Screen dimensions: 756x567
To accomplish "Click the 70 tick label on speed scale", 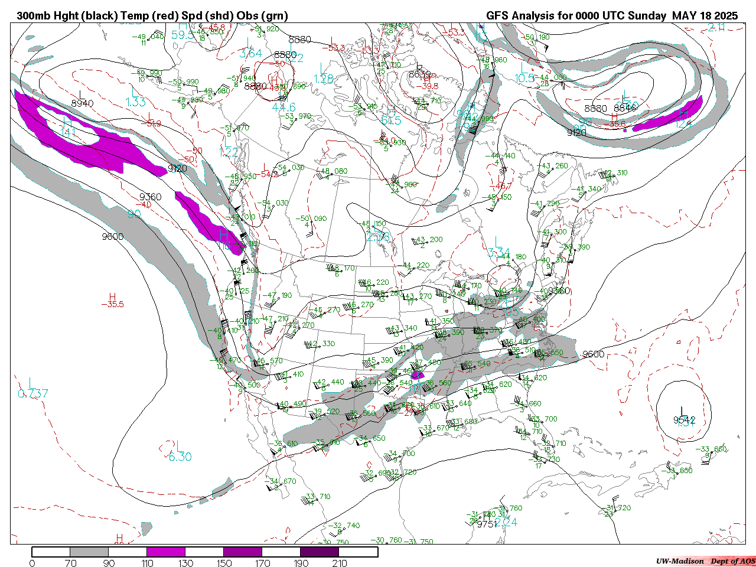I will [70, 563].
